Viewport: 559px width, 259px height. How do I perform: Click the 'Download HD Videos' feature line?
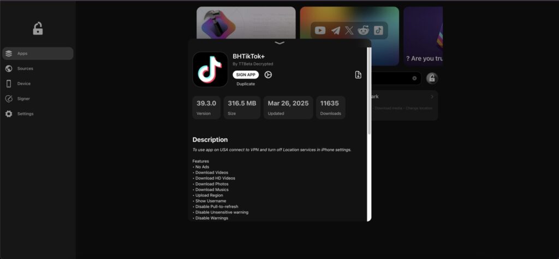(x=214, y=178)
